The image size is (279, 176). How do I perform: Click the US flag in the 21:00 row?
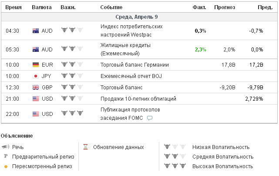pos(36,99)
